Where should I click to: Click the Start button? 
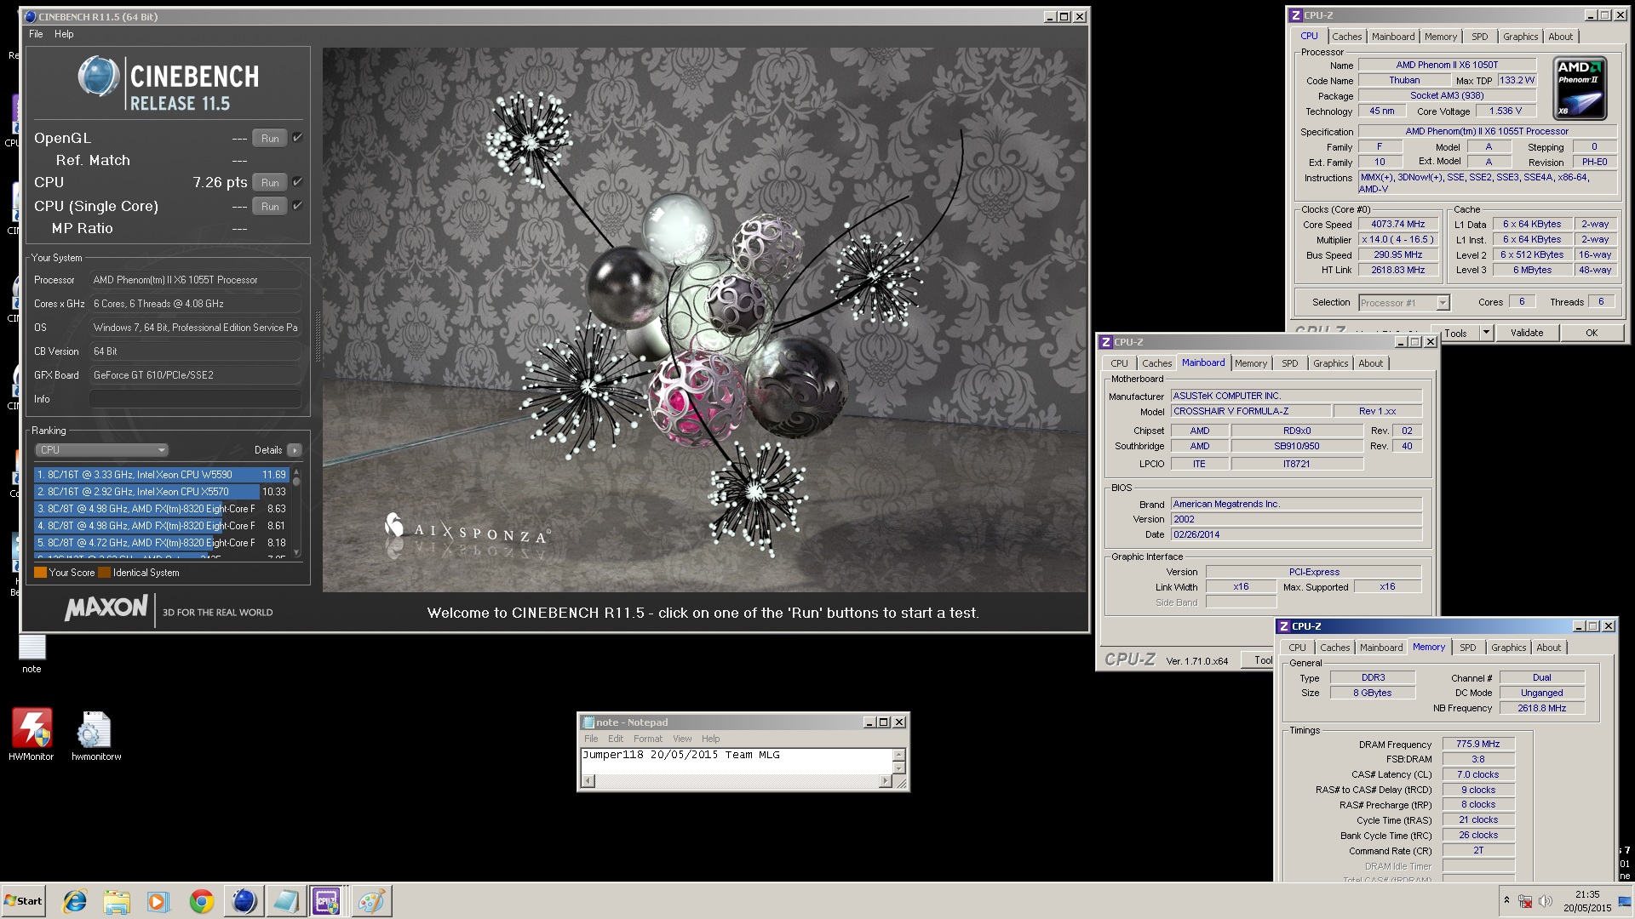click(x=23, y=901)
